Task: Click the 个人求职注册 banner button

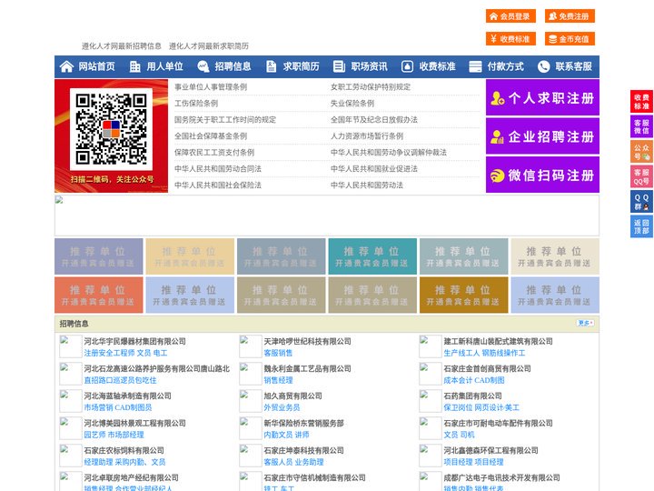Action: tap(542, 97)
